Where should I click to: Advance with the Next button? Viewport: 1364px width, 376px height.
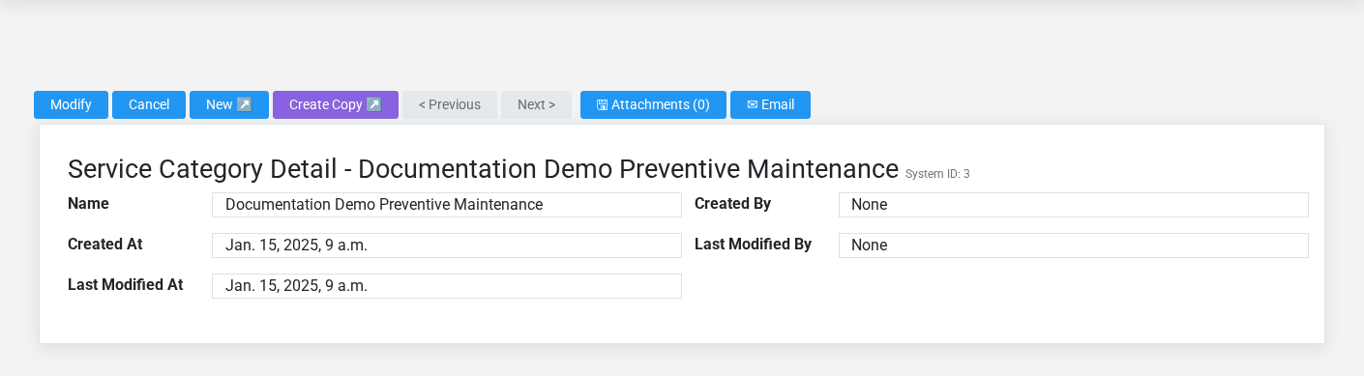pos(536,104)
